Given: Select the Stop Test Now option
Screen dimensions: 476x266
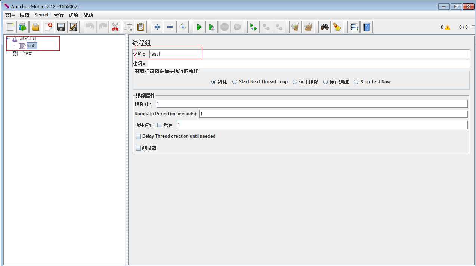Looking at the screenshot, I should (356, 82).
